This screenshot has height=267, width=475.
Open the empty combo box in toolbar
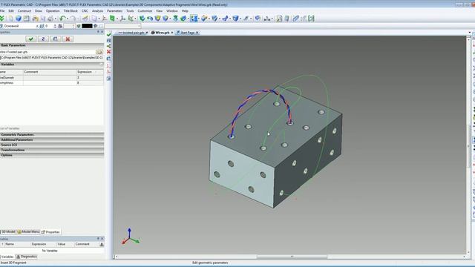[122, 26]
